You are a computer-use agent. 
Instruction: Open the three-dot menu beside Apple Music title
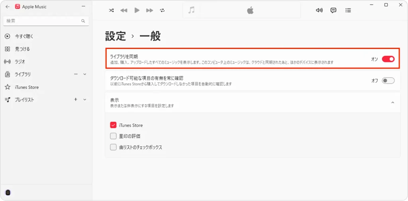pyautogui.click(x=83, y=6)
